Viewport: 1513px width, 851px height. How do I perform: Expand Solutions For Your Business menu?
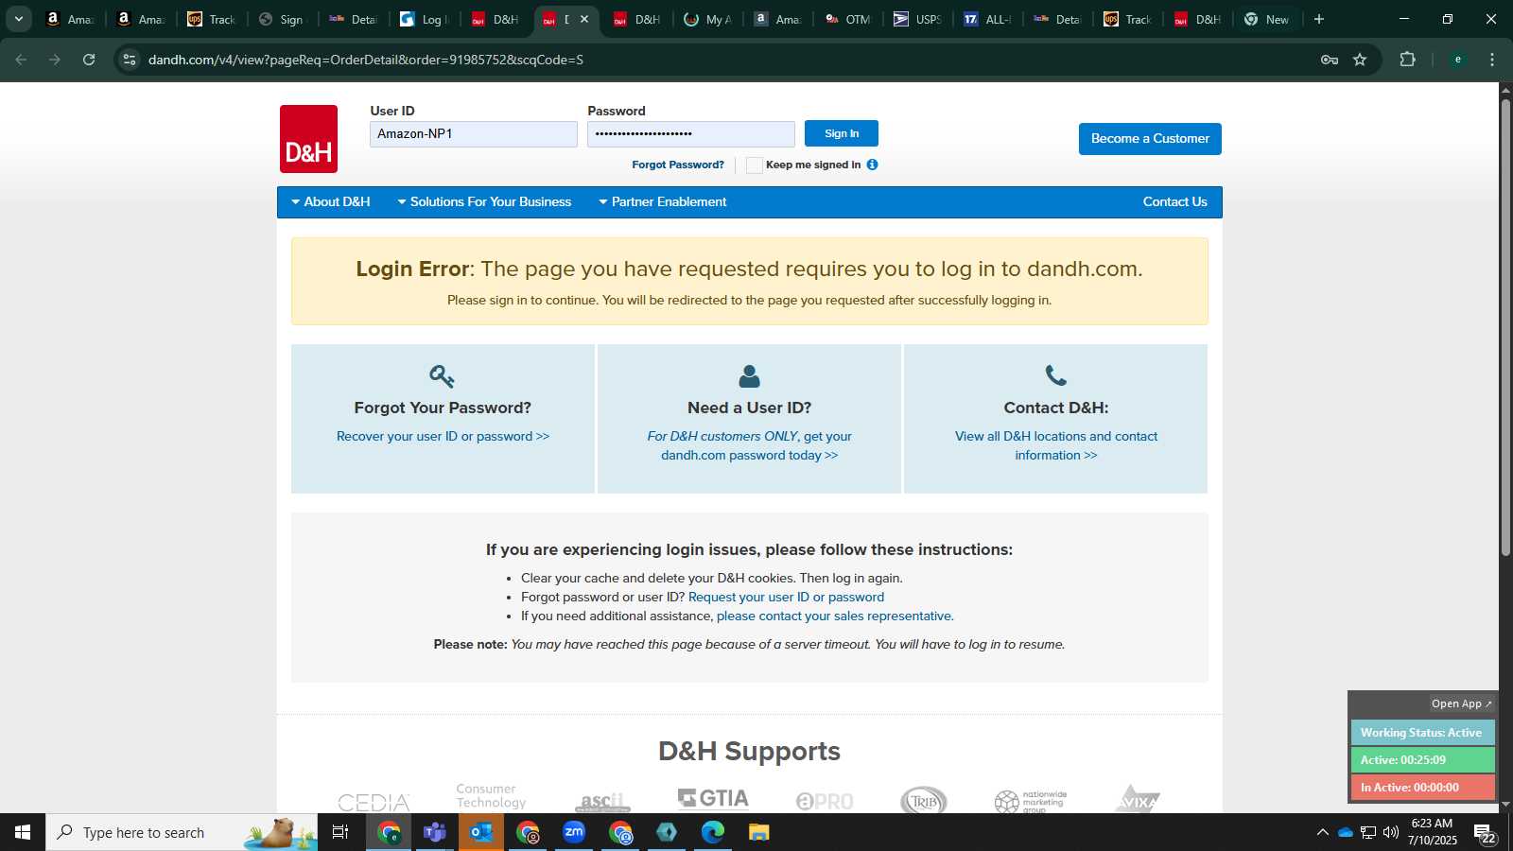coord(484,202)
